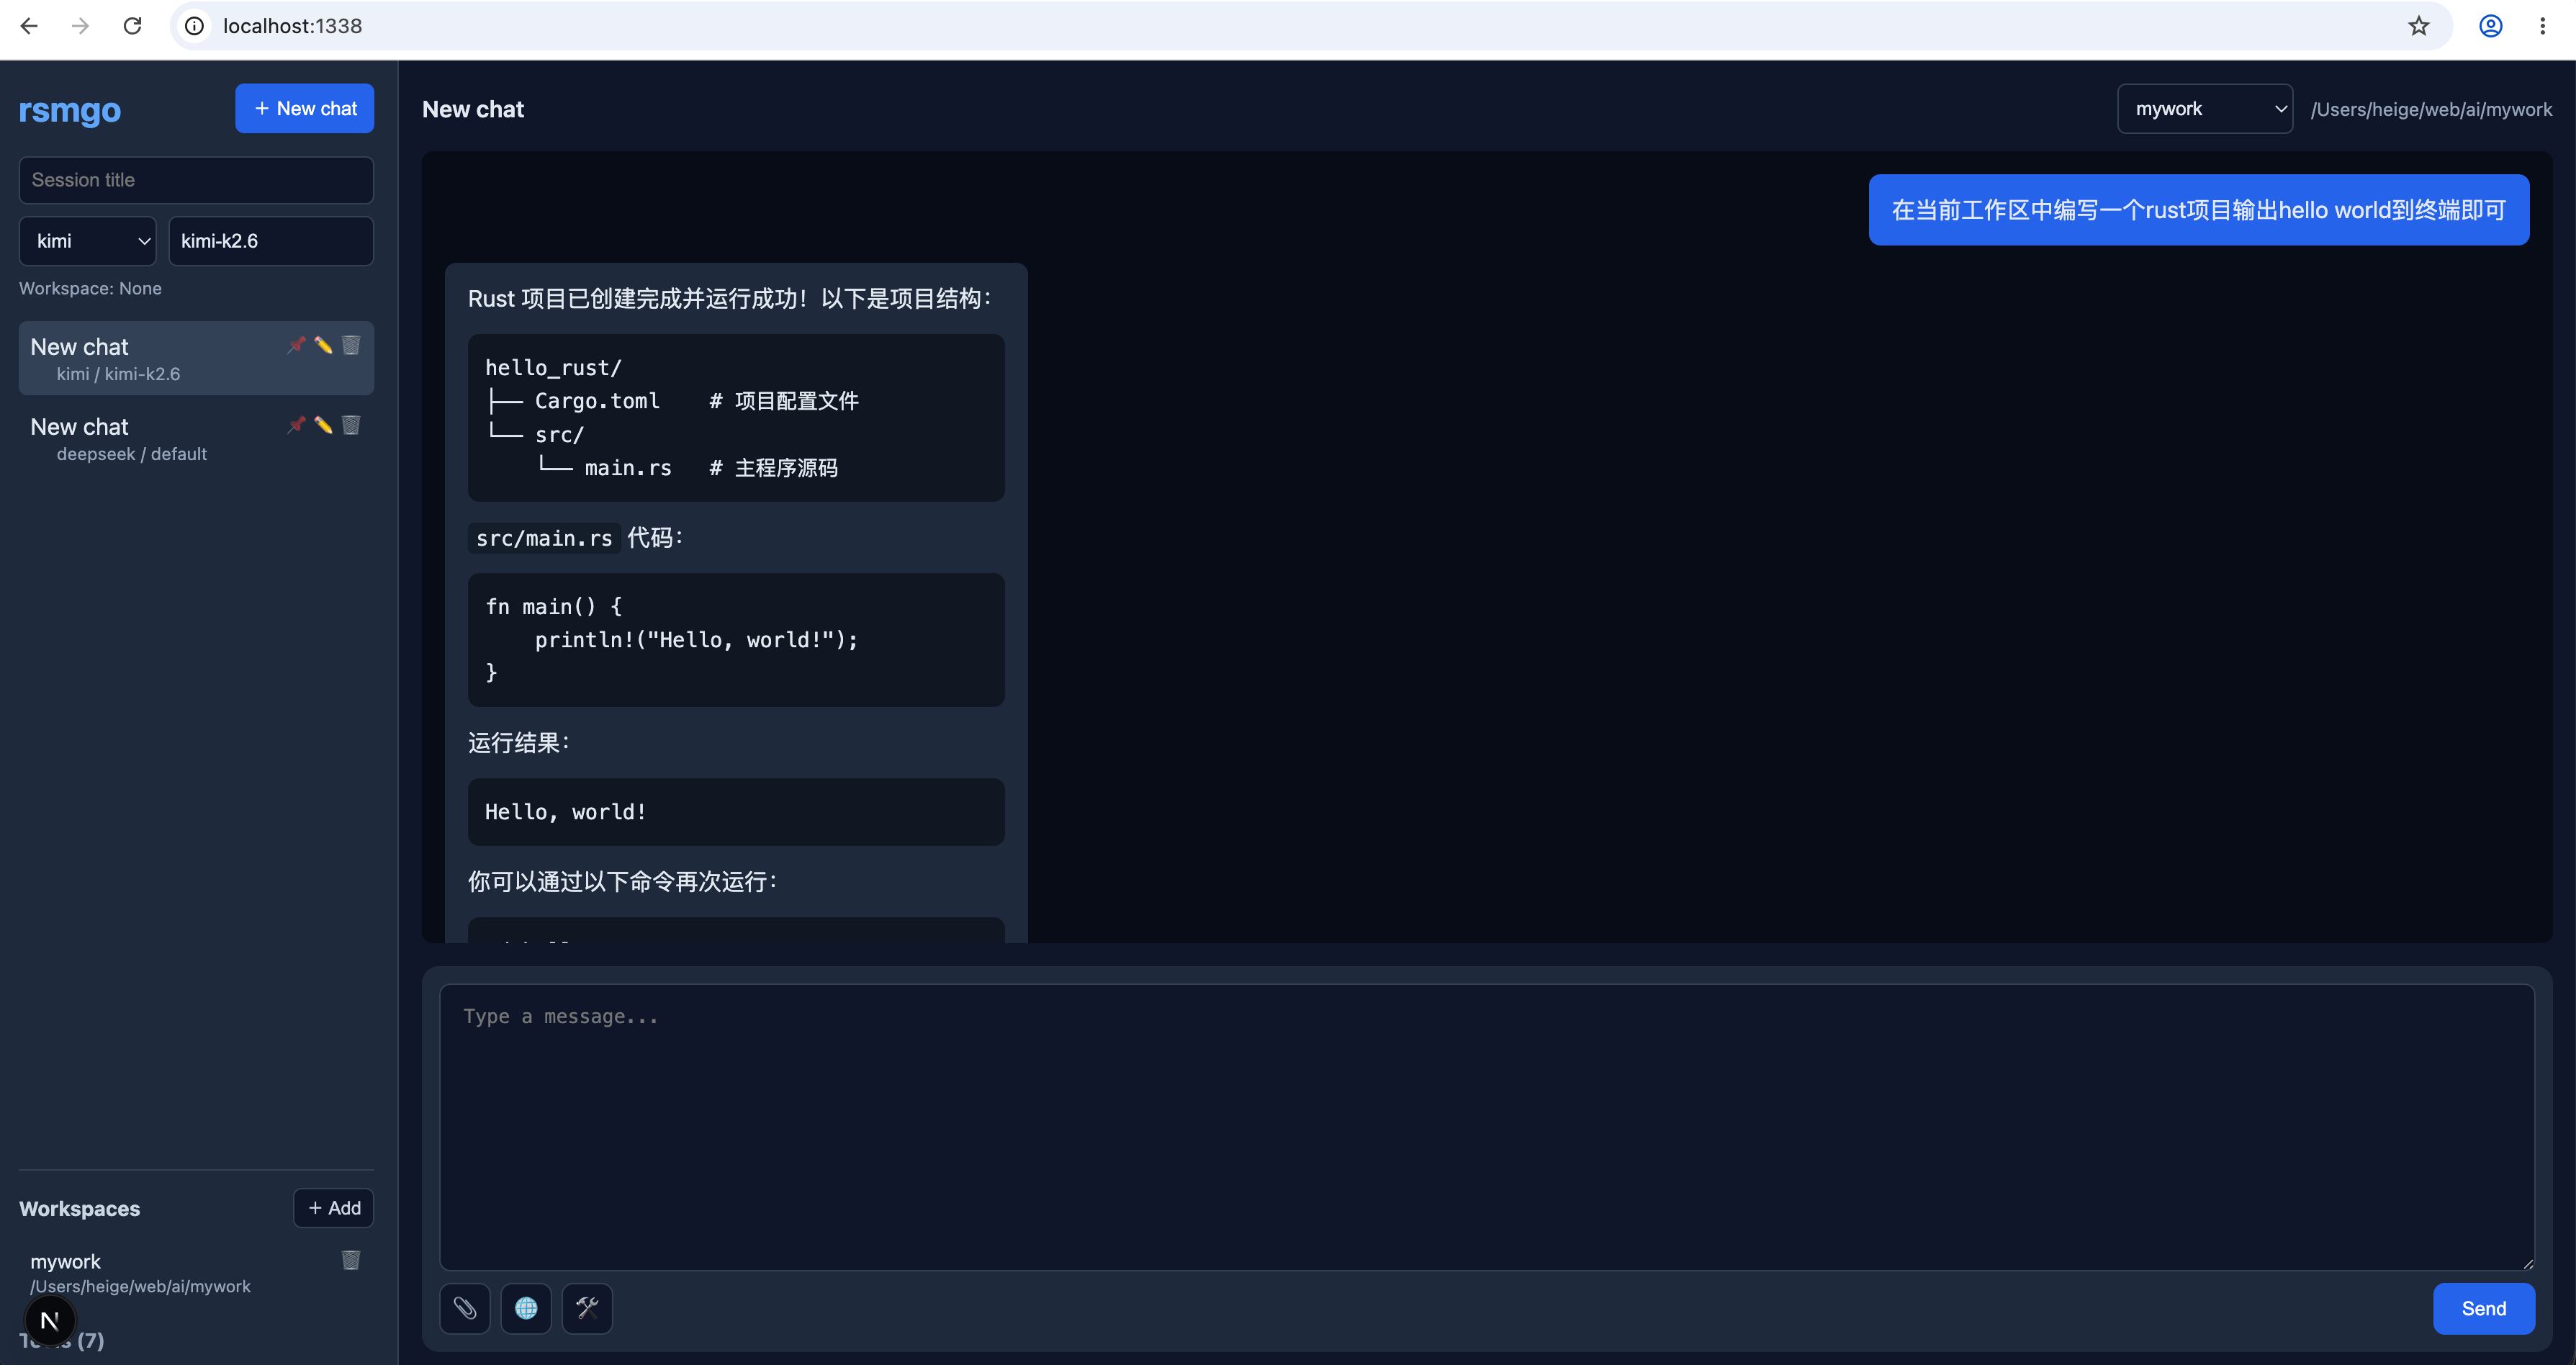Delete the kimi / kimi-k2.6 chat session
This screenshot has height=1365, width=2576.
click(351, 345)
